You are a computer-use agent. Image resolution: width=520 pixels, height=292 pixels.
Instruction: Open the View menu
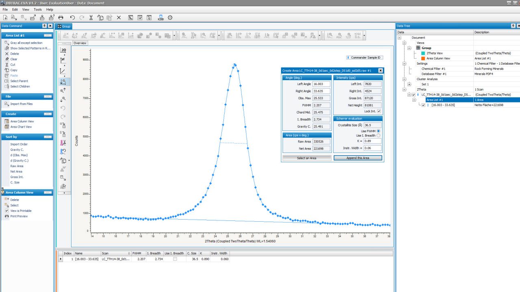pos(26,9)
